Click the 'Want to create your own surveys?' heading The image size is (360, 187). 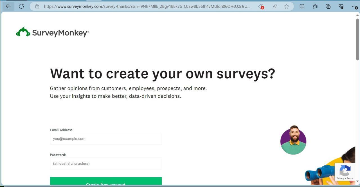tap(163, 74)
